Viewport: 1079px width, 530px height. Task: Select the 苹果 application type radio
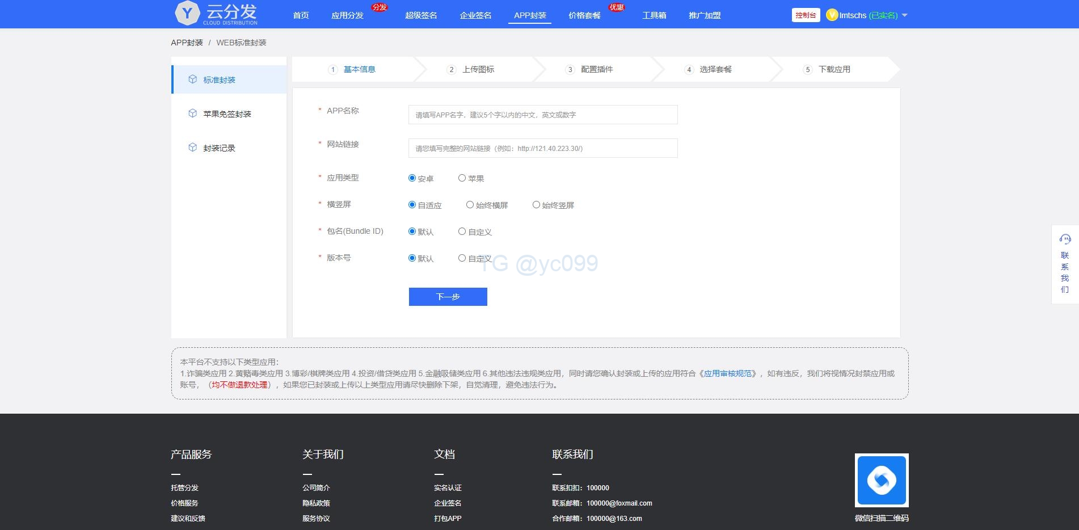coord(462,178)
